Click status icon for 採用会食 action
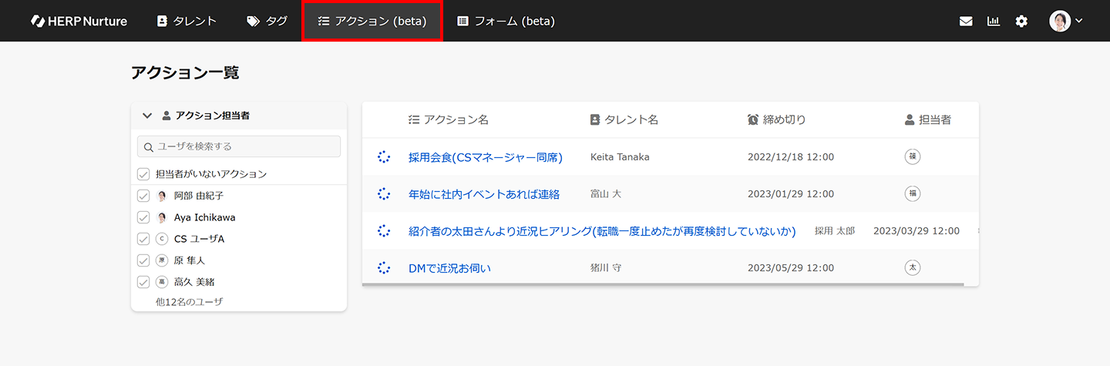The width and height of the screenshot is (1110, 366). [384, 157]
